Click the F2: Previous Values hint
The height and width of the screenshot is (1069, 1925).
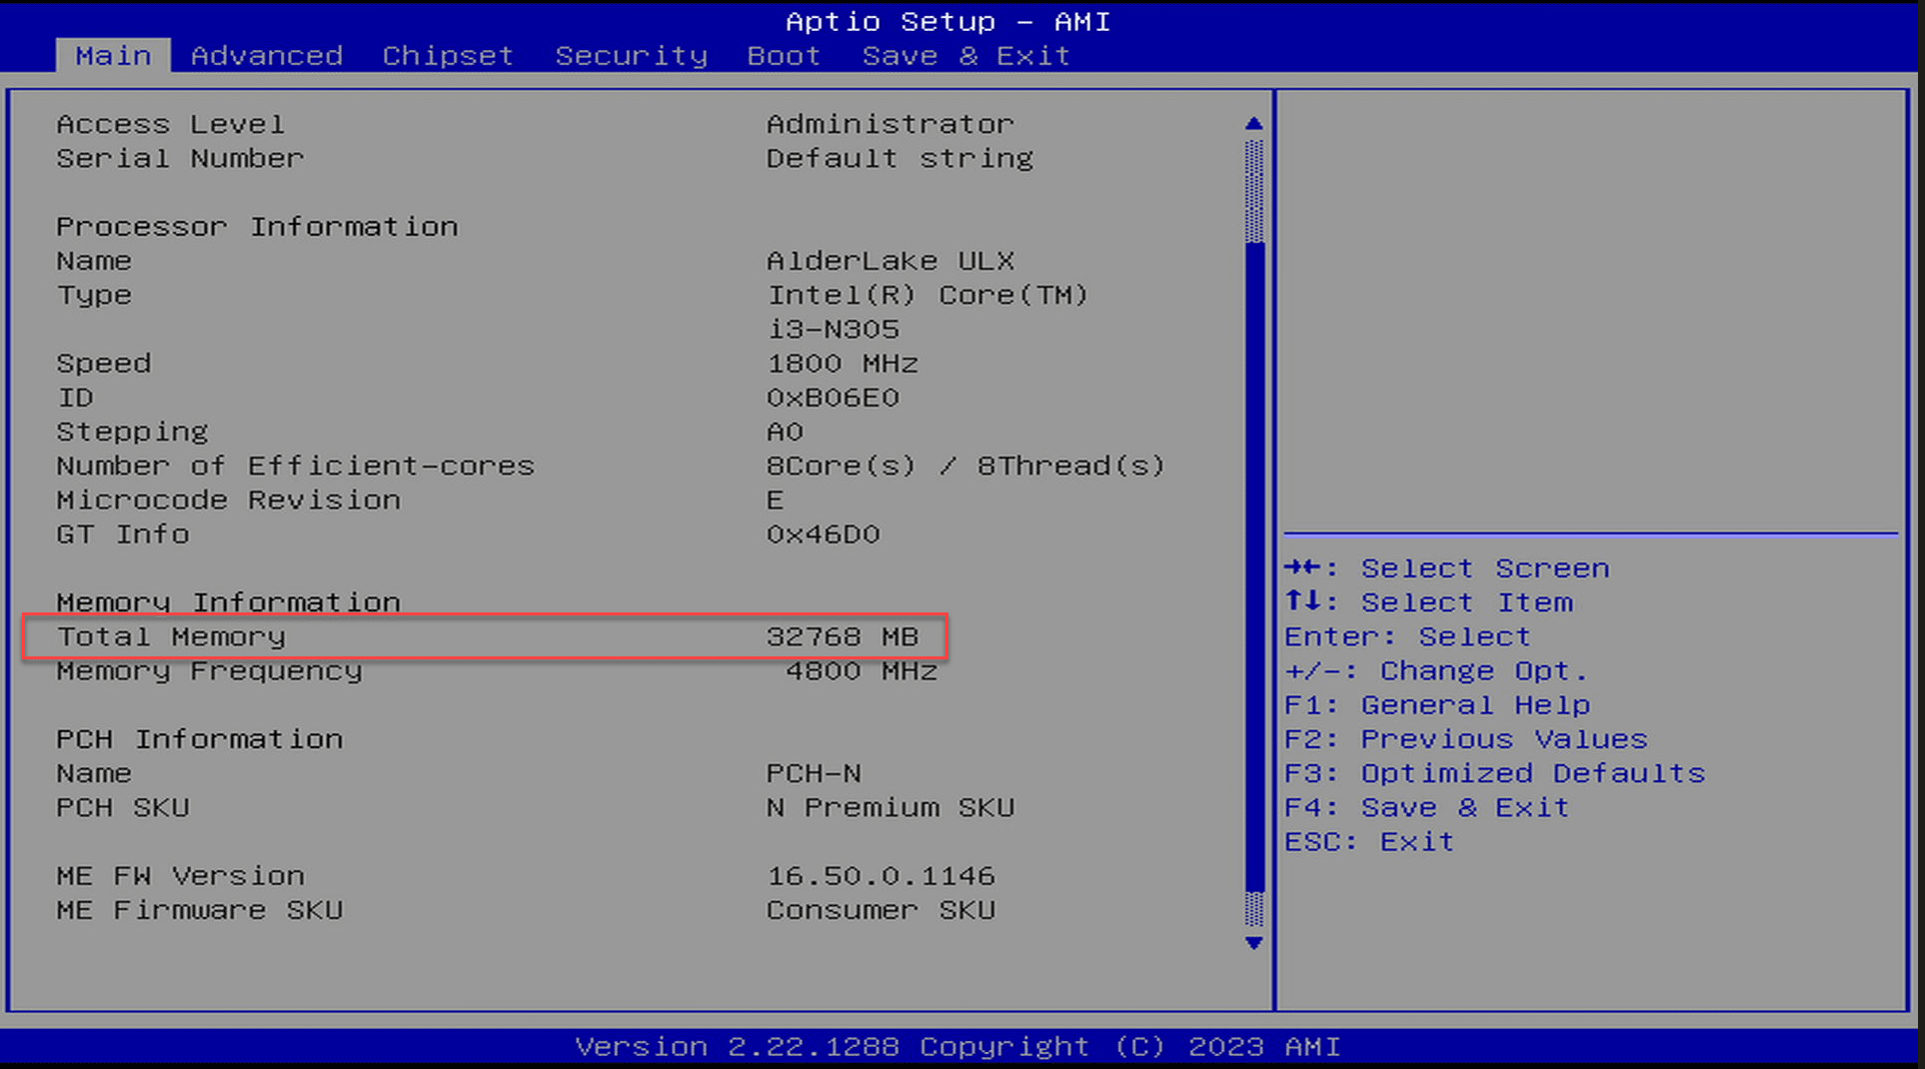point(1465,739)
